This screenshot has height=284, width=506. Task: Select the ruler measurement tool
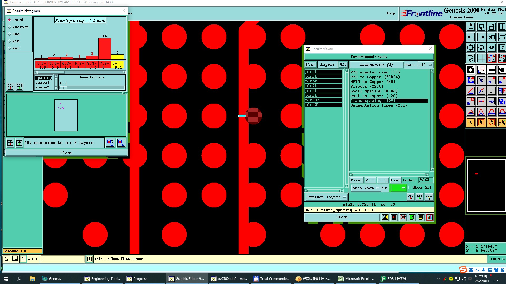(492, 70)
